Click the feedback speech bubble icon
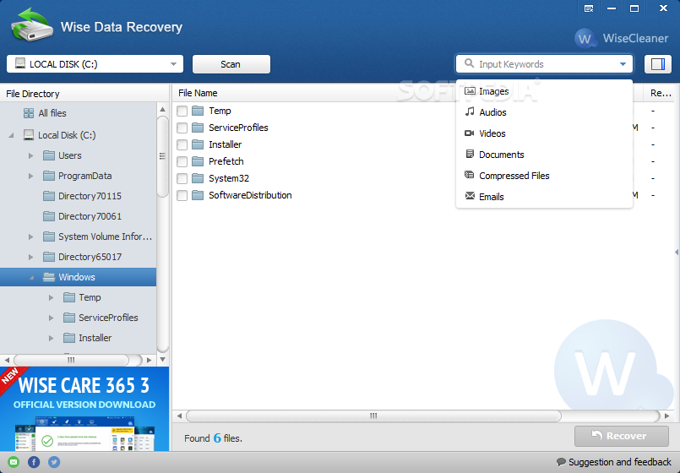This screenshot has height=473, width=680. pos(561,462)
